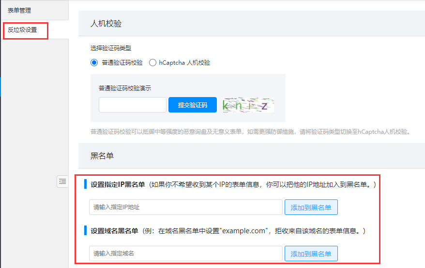Collapse the sidebar with the fold icon
Viewport: 425px width, 268px height.
tap(62, 182)
